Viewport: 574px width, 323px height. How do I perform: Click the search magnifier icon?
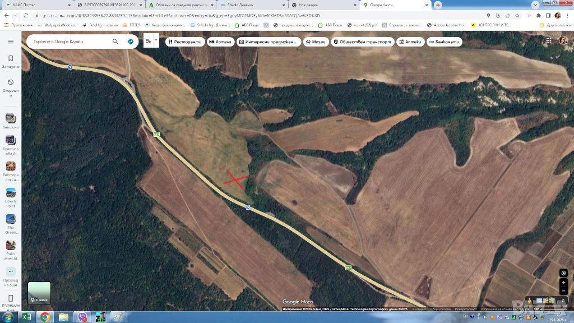click(115, 41)
